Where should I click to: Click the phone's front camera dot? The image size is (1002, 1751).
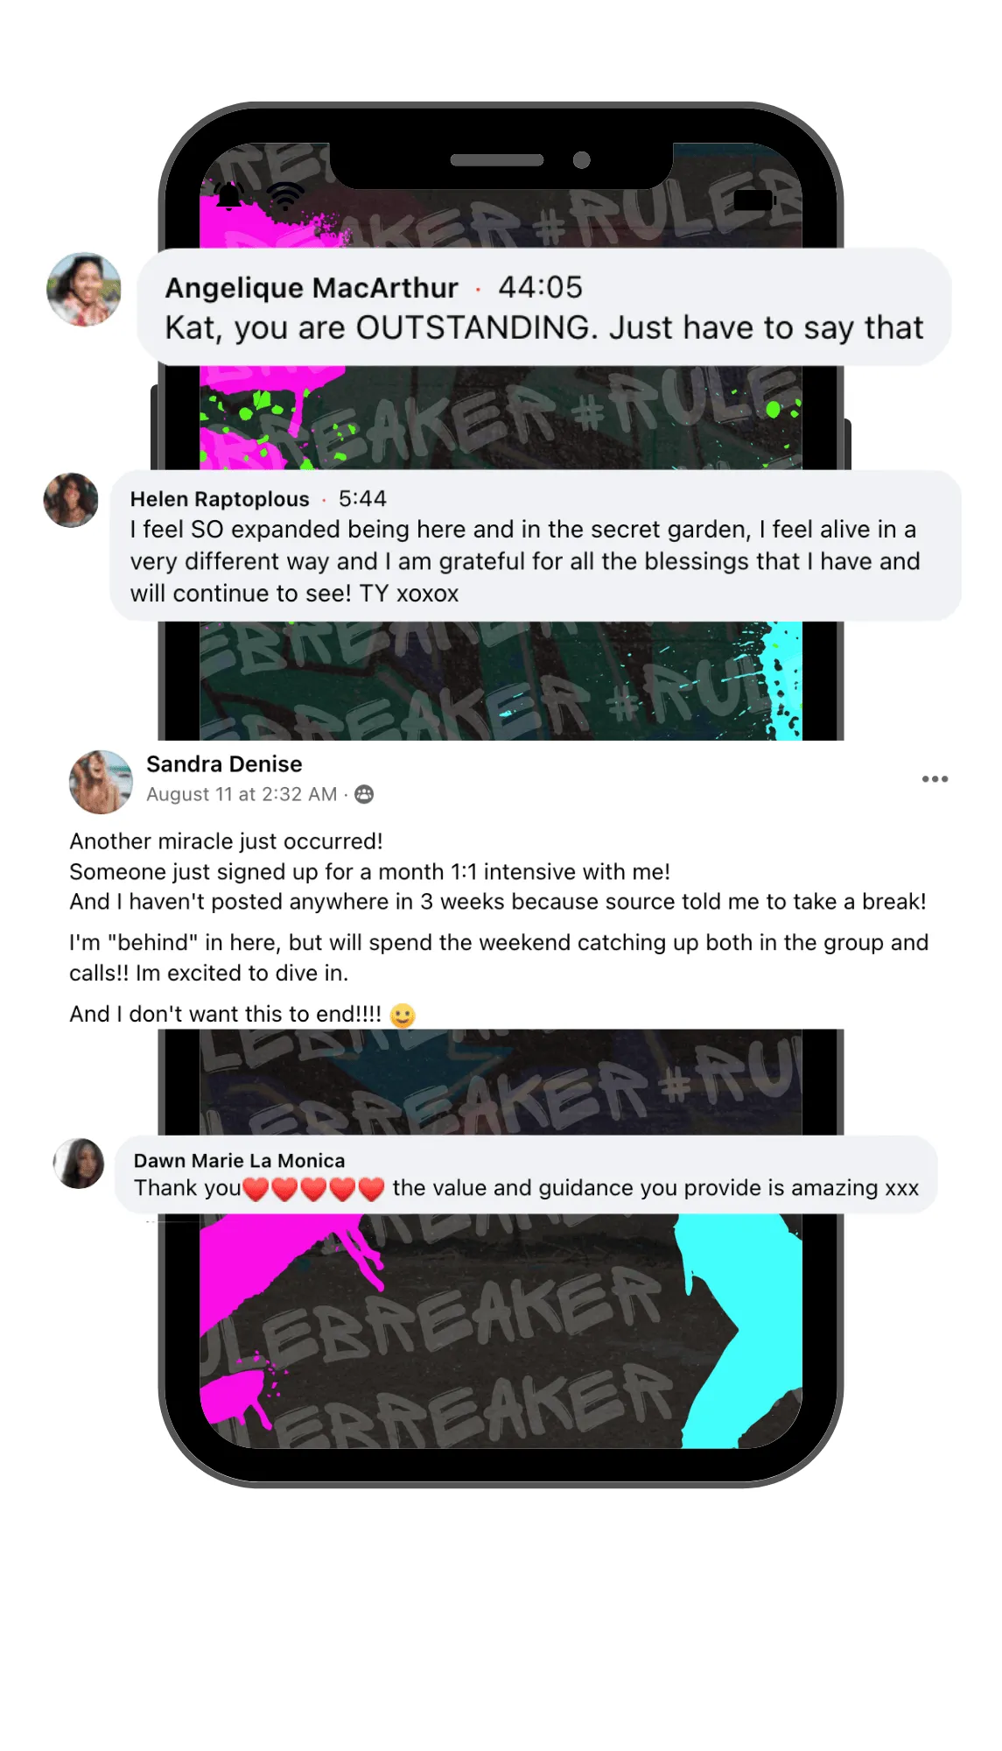(x=582, y=160)
